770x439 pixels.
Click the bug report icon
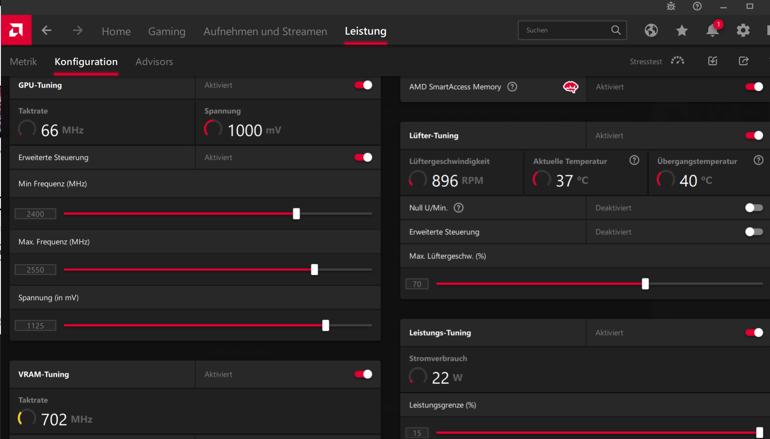(x=671, y=6)
